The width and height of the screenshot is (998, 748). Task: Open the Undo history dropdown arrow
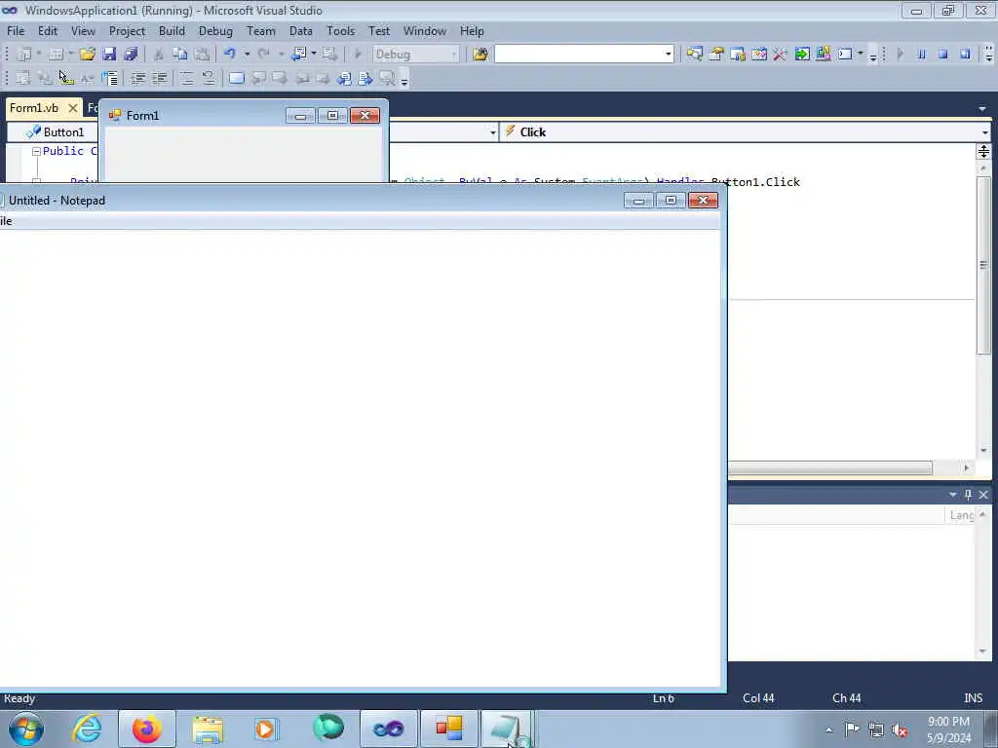click(247, 55)
